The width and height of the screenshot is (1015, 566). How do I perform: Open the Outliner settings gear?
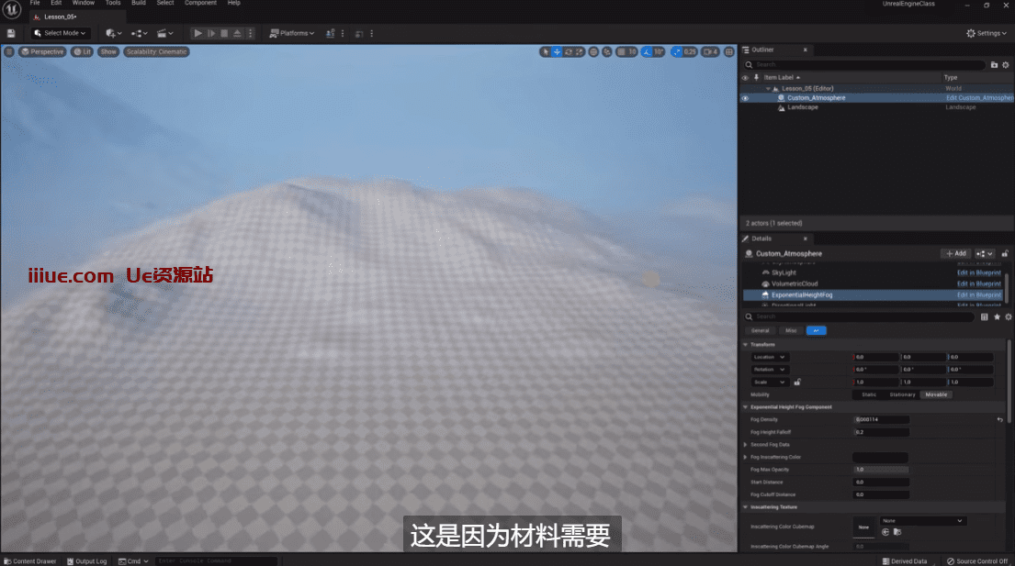point(1006,65)
